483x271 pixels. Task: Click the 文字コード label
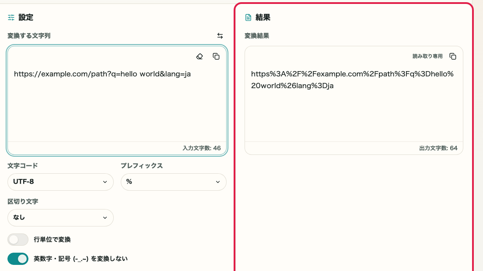[x=23, y=166]
